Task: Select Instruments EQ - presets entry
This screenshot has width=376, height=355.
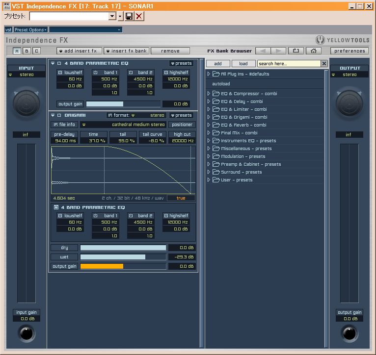Action: 248,141
